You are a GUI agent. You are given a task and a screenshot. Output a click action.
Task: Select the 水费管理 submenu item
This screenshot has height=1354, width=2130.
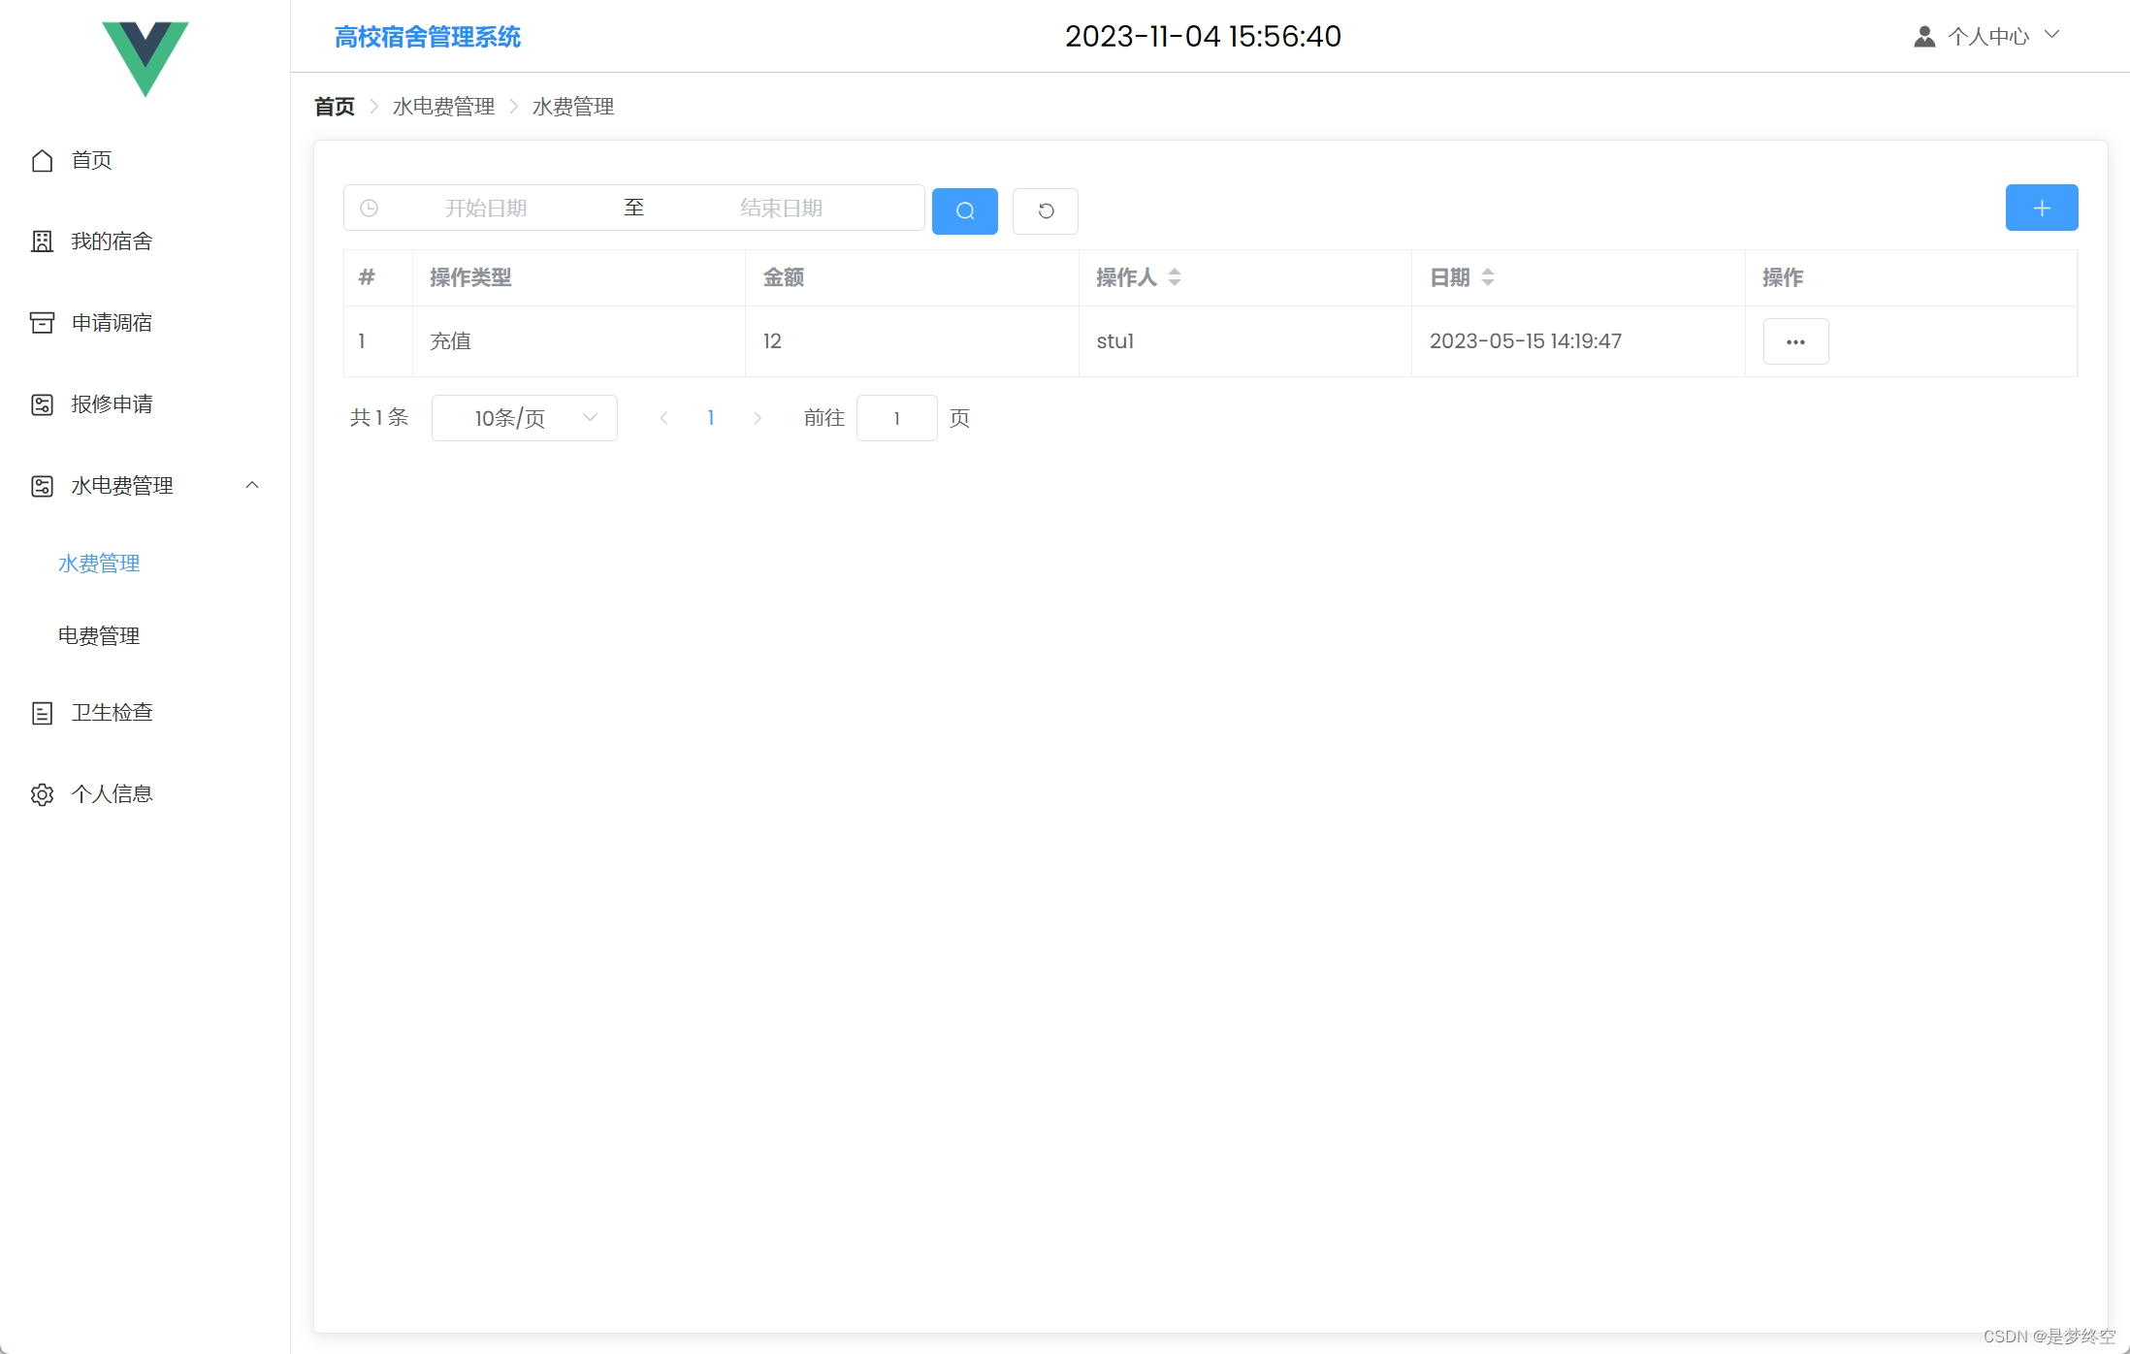[99, 564]
